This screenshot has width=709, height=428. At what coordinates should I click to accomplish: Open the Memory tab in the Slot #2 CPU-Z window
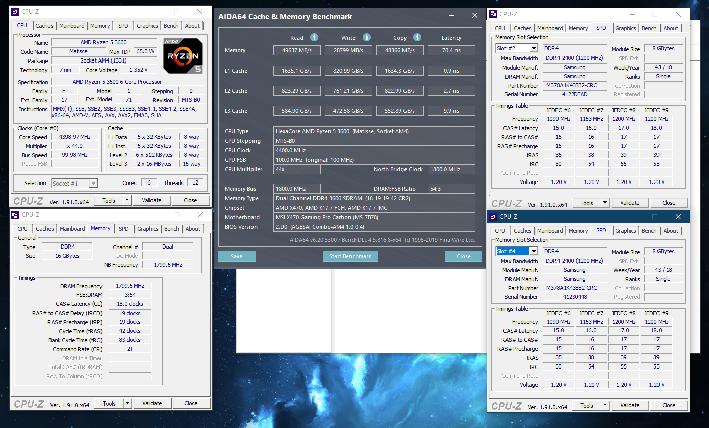click(578, 28)
